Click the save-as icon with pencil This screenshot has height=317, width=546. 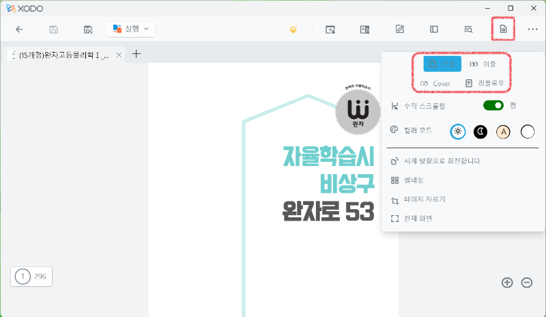88,29
